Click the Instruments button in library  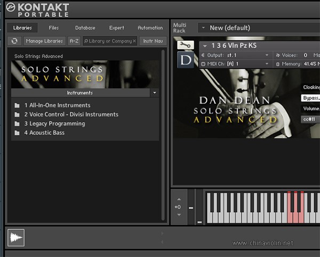(x=81, y=93)
